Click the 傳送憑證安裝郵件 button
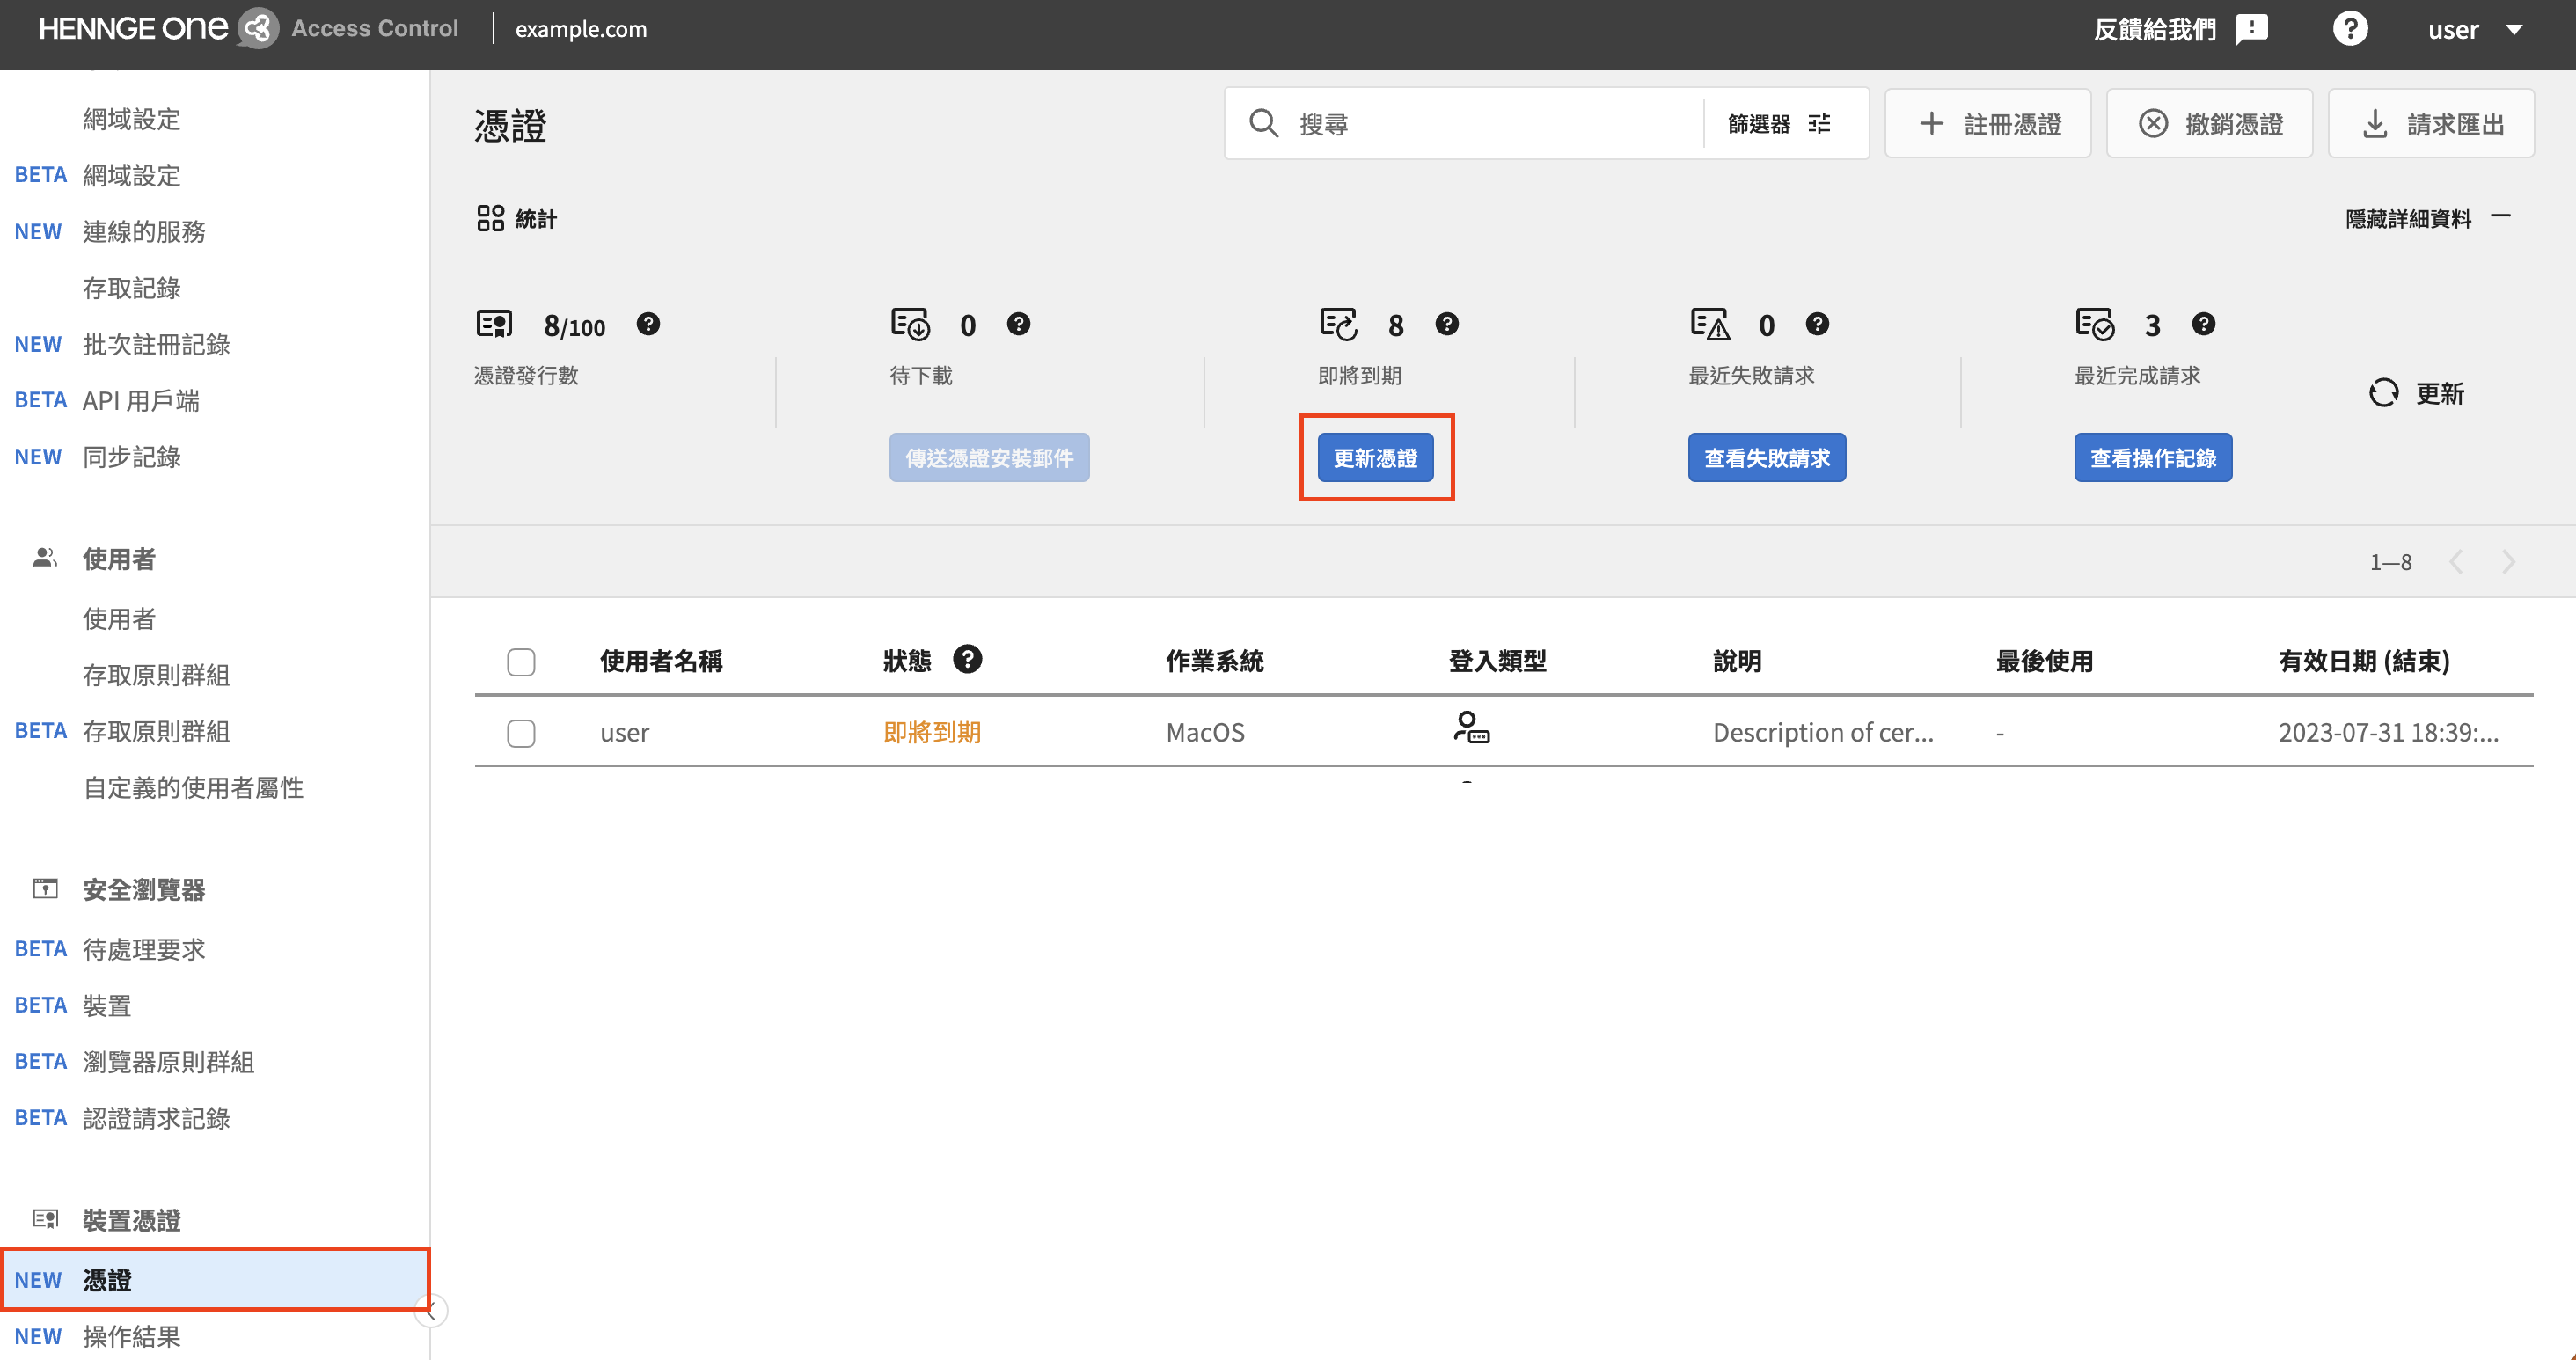 click(x=989, y=457)
